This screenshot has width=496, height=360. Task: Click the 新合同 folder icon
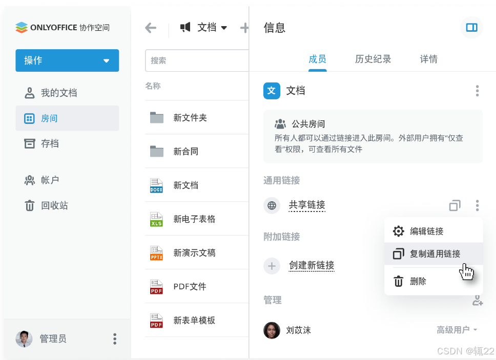click(157, 152)
